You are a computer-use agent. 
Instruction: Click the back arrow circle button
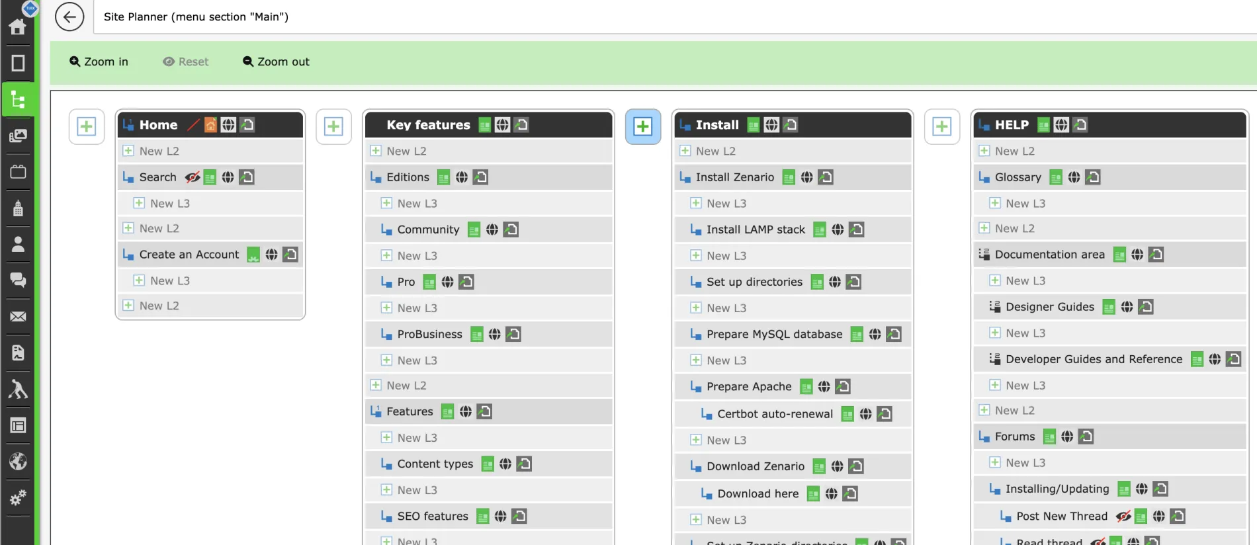[x=69, y=17]
